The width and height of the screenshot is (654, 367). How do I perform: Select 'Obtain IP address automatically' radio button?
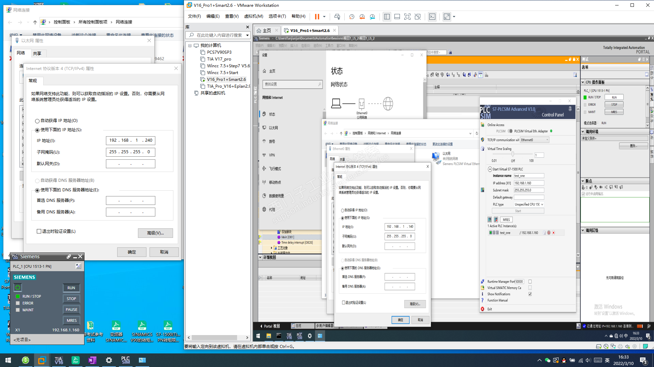pos(37,121)
